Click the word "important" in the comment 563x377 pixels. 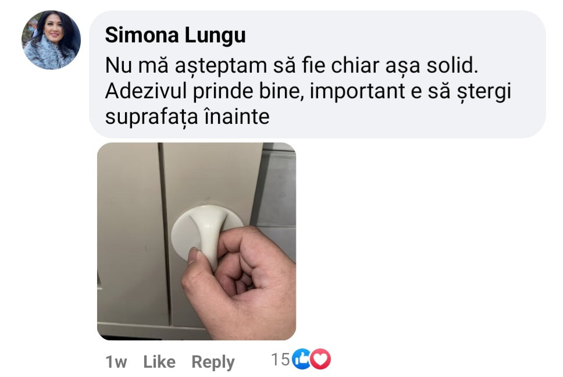coord(357,91)
